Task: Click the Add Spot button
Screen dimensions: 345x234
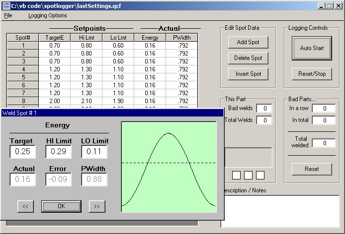Action: (248, 42)
